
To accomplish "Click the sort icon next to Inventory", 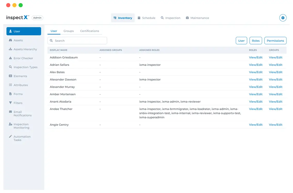I will pos(115,18).
